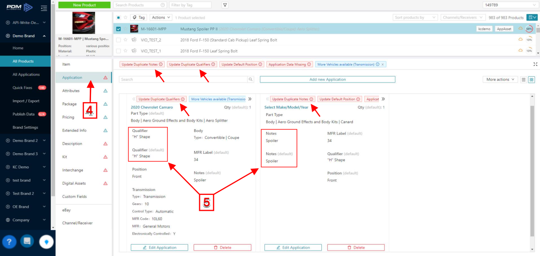Switch applications to grid view

click(x=532, y=79)
